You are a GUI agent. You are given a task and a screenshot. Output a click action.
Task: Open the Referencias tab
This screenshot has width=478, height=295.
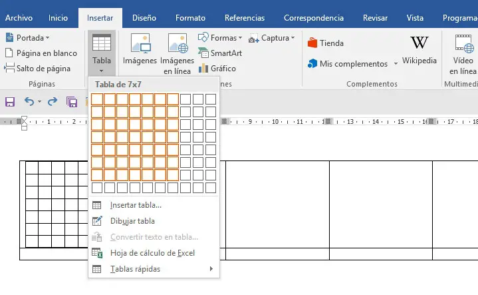coord(245,18)
